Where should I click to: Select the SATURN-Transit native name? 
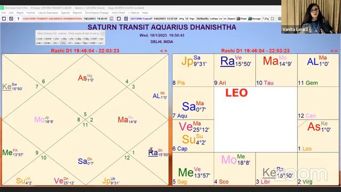[x=141, y=19]
